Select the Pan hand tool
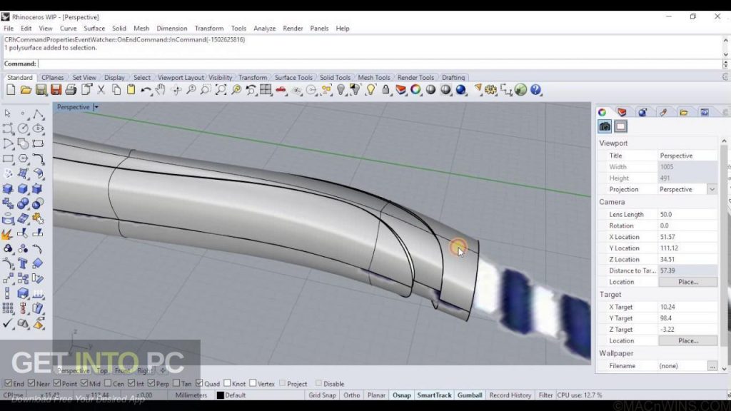This screenshot has width=731, height=411. pos(161,90)
